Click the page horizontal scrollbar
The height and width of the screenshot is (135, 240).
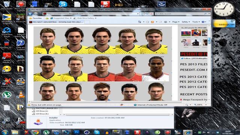pyautogui.click(x=106, y=102)
